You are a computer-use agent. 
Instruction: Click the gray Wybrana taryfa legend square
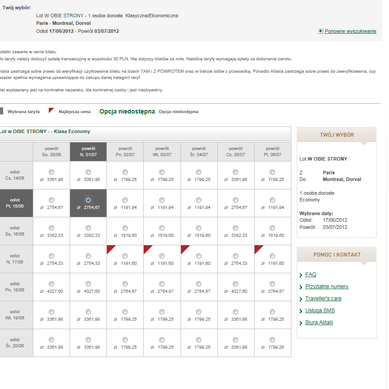pyautogui.click(x=1, y=111)
